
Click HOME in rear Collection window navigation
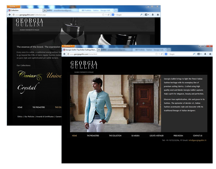click(x=20, y=107)
